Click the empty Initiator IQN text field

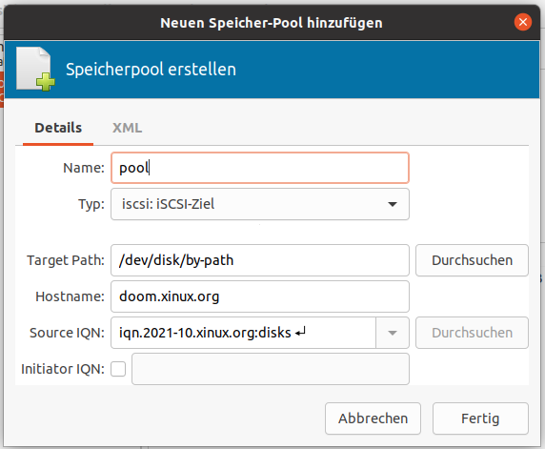tap(271, 369)
